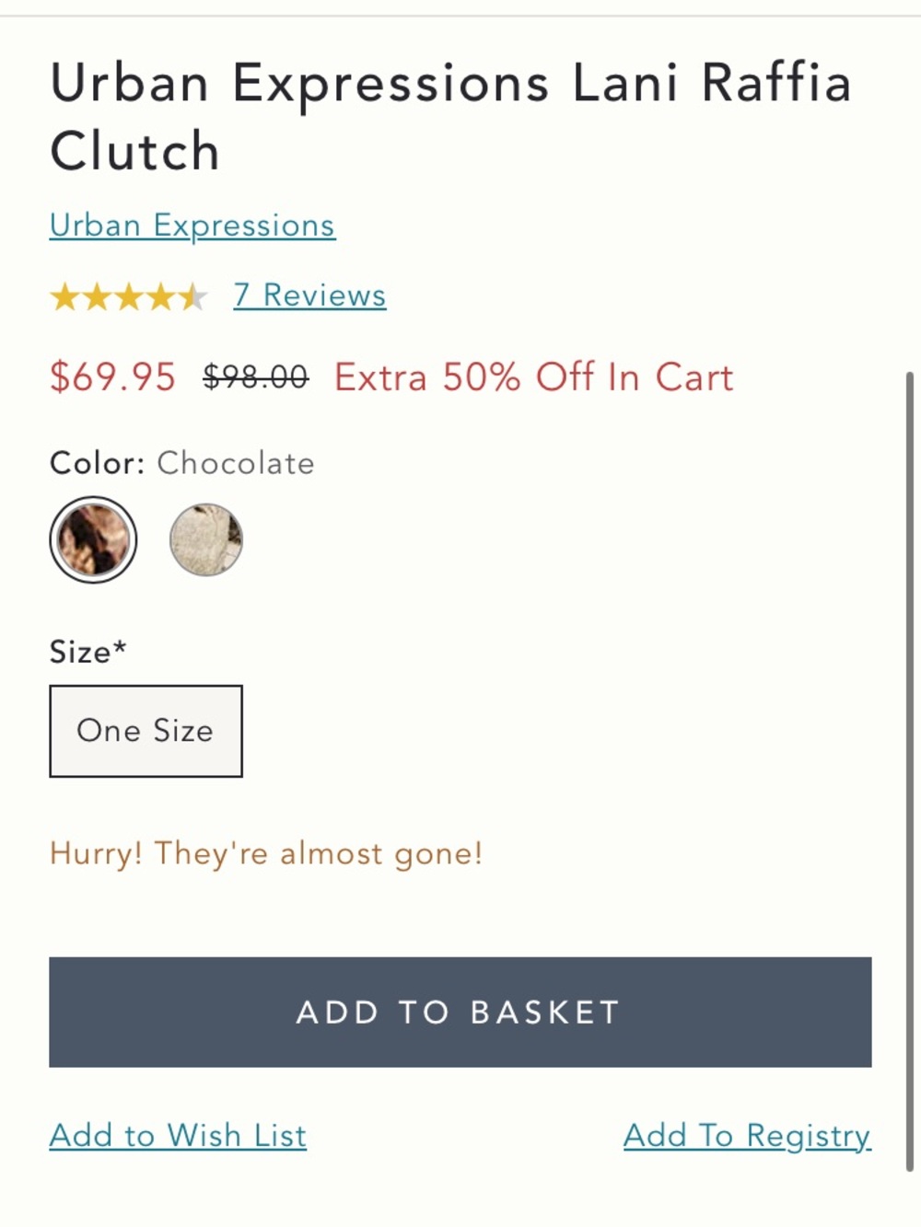Click the middle third rating star
921x1227 pixels.
(x=129, y=296)
